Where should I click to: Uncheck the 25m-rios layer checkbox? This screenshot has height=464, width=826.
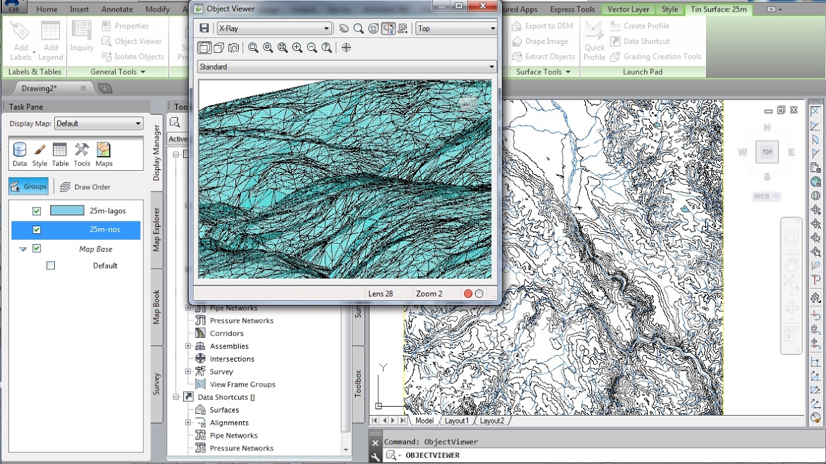pyautogui.click(x=37, y=230)
